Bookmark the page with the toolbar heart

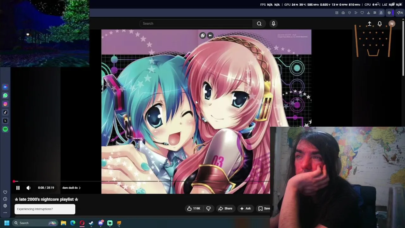(362, 13)
